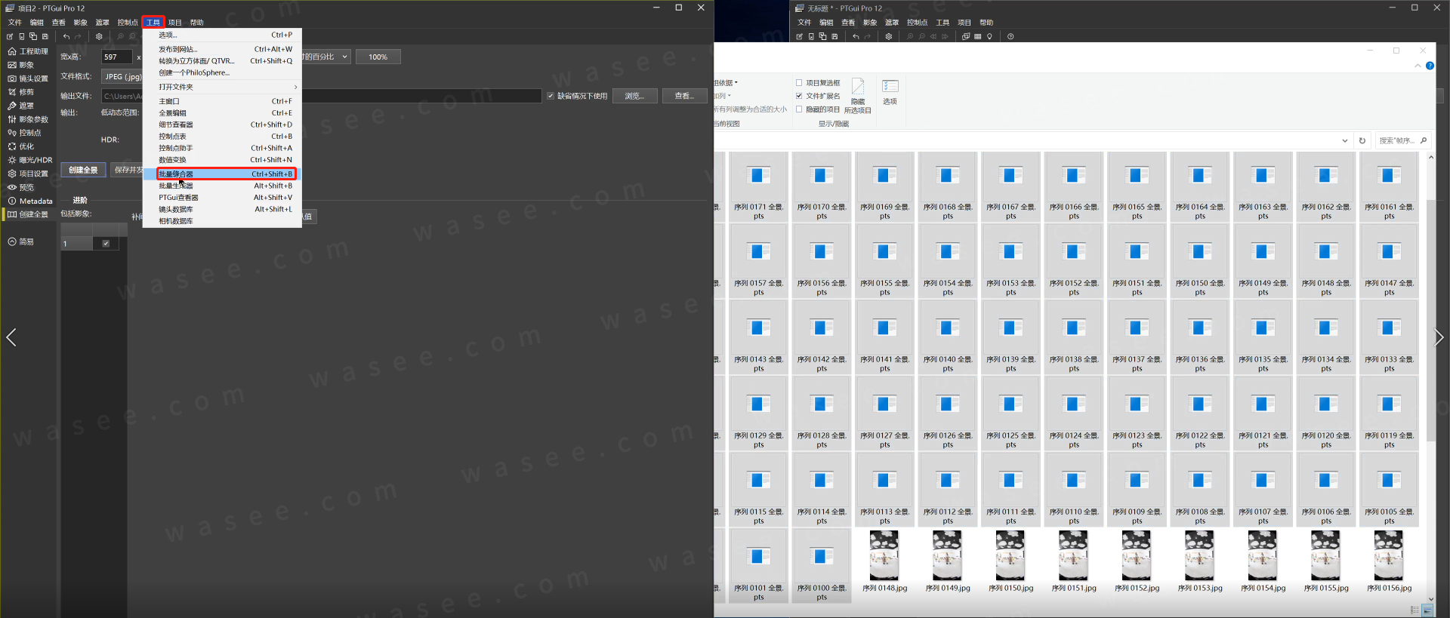Viewport: 1450px width, 618px height.
Task: Open the 工具 menu in 无标题 window
Action: pos(942,23)
